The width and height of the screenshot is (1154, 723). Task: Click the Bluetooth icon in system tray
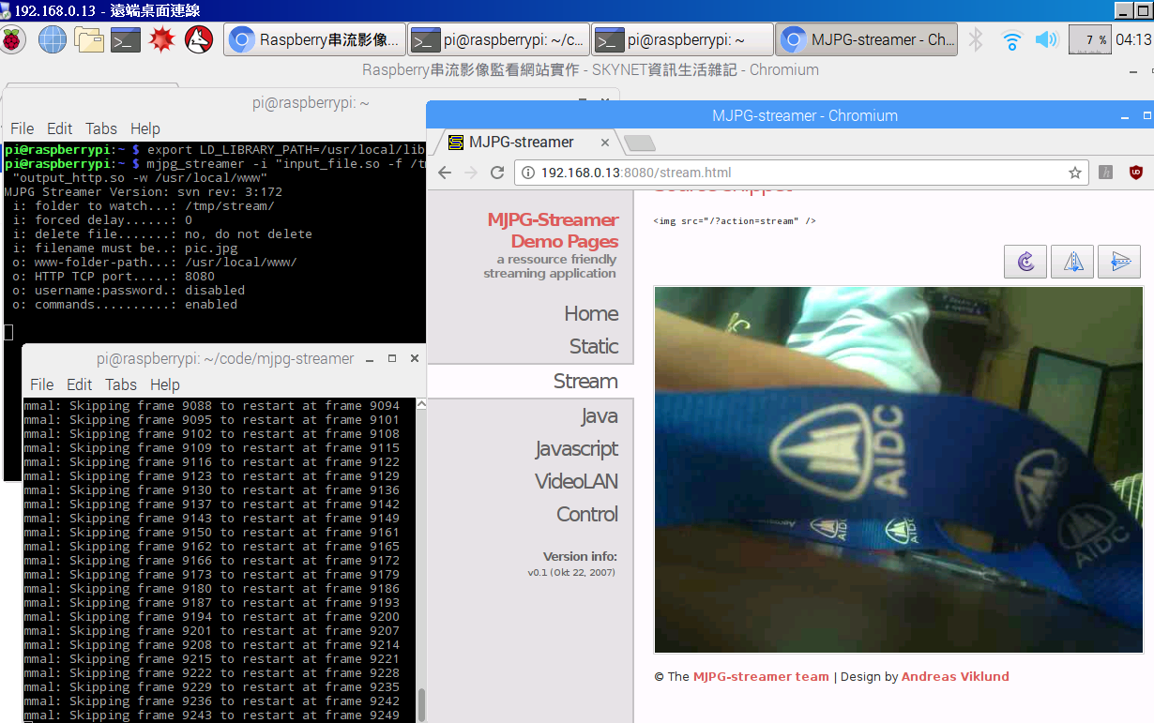pyautogui.click(x=976, y=40)
